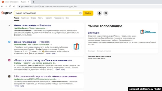
Task: Switch to the Картинки tab
Action: click(x=25, y=18)
